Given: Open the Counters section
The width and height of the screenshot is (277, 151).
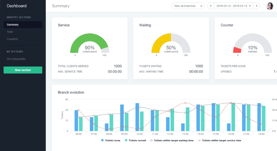Looking at the screenshot, I should (x=12, y=39).
